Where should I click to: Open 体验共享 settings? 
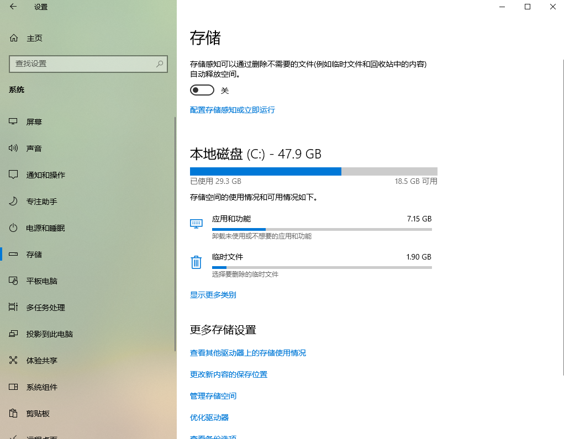87,361
